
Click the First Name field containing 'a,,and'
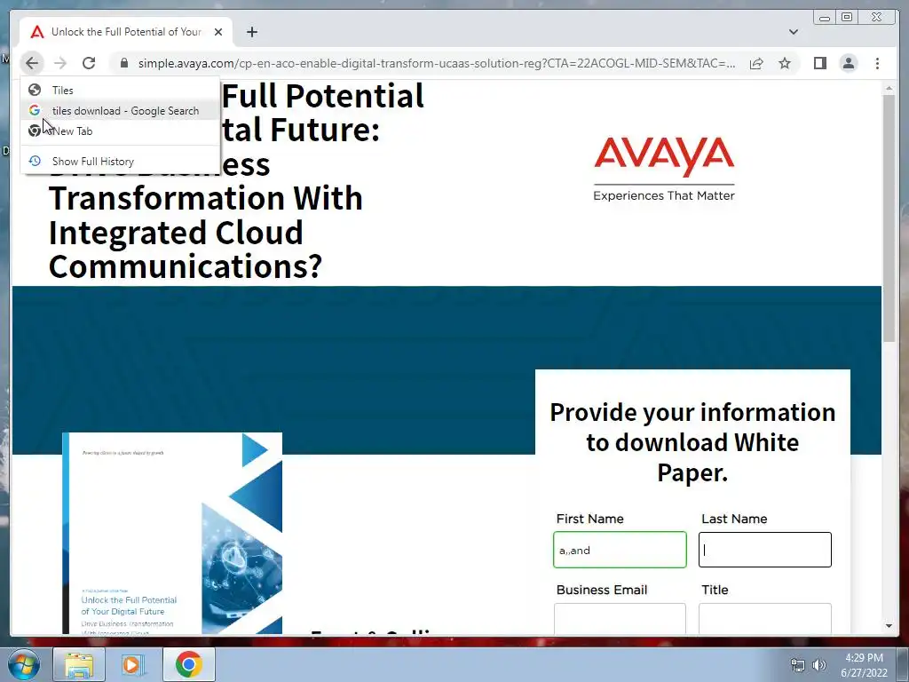point(620,550)
